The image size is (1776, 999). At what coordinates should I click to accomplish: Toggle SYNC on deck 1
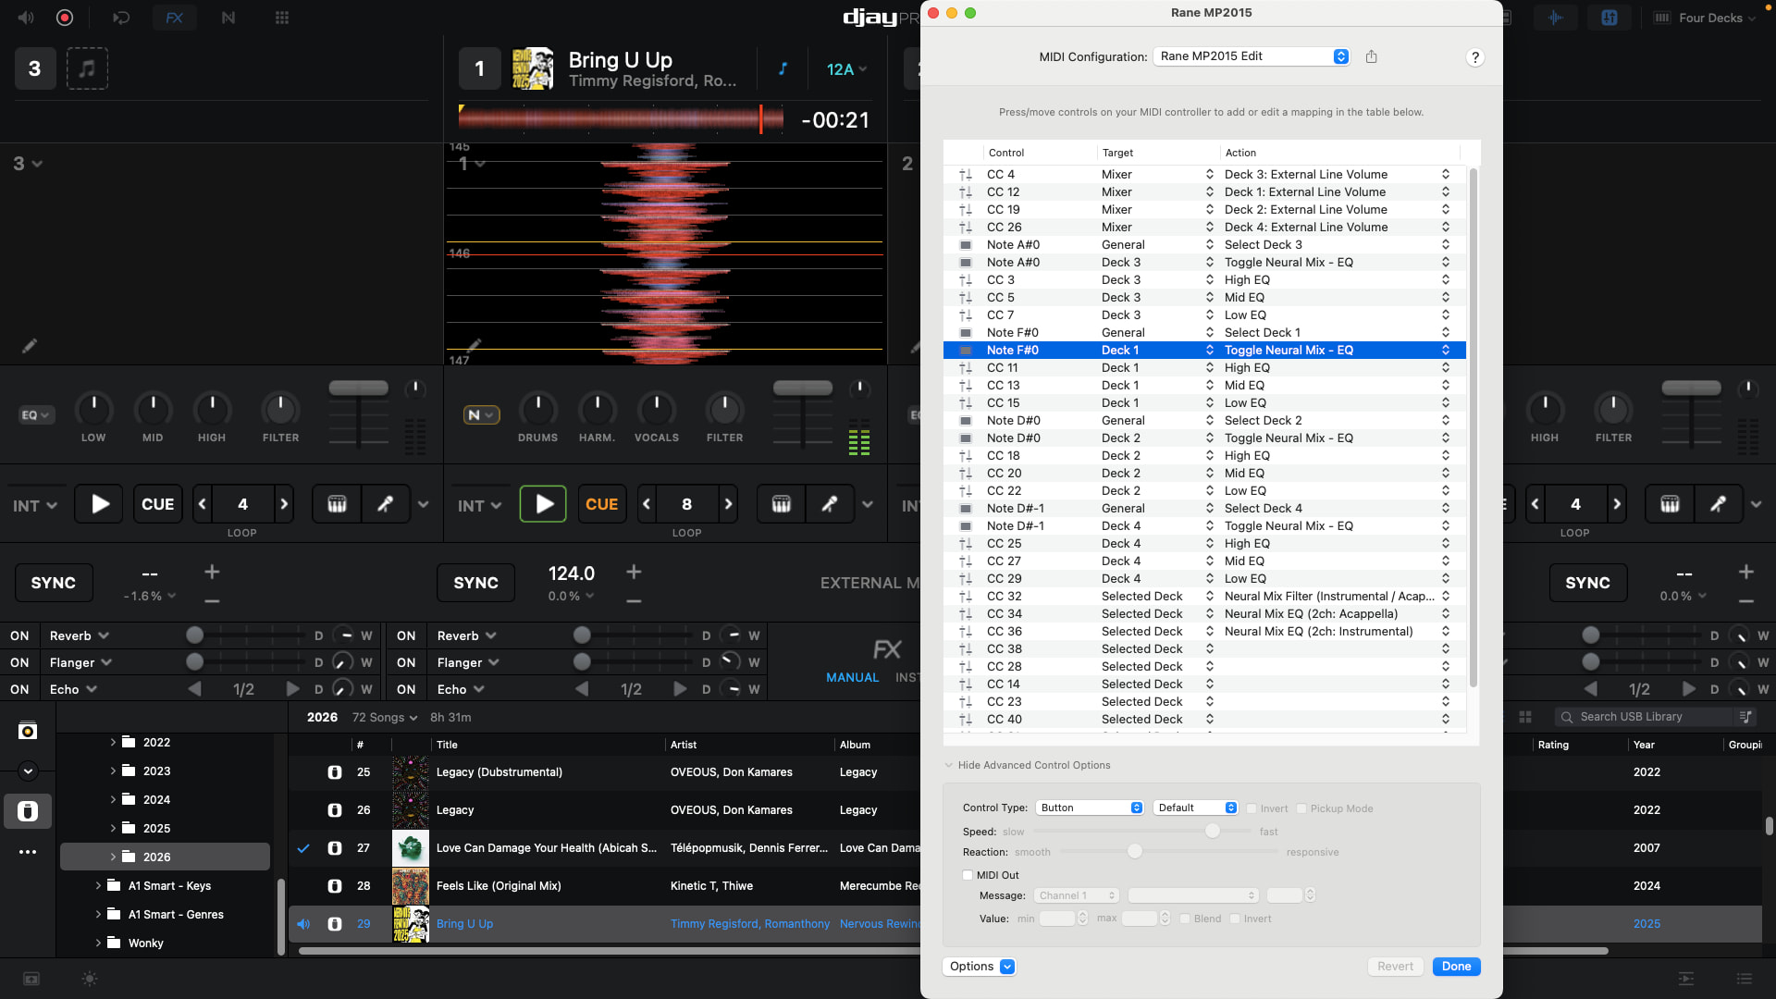click(475, 583)
